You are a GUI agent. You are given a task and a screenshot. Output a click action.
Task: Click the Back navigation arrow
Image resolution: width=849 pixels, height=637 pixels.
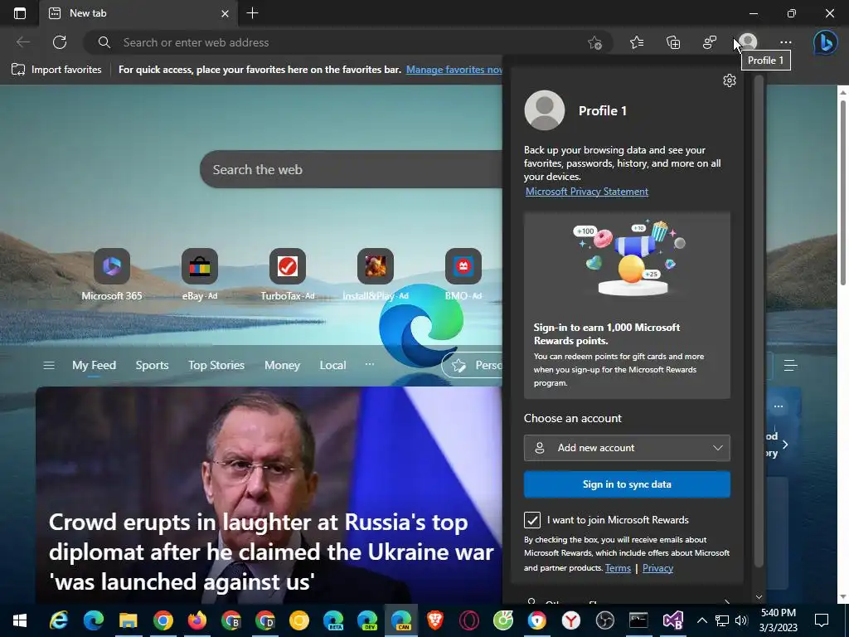23,42
